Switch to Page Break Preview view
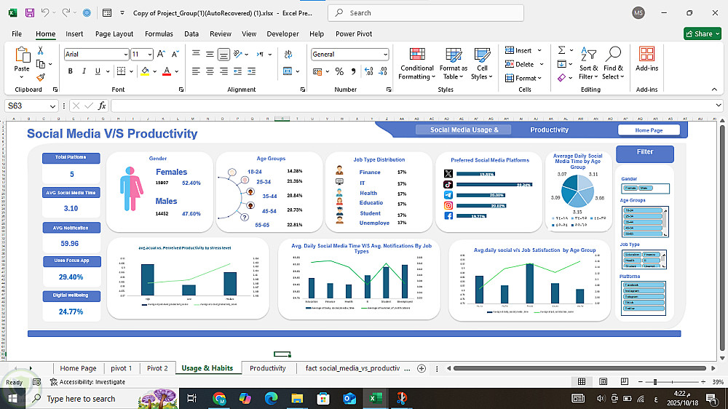The height and width of the screenshot is (409, 728). pos(625,381)
